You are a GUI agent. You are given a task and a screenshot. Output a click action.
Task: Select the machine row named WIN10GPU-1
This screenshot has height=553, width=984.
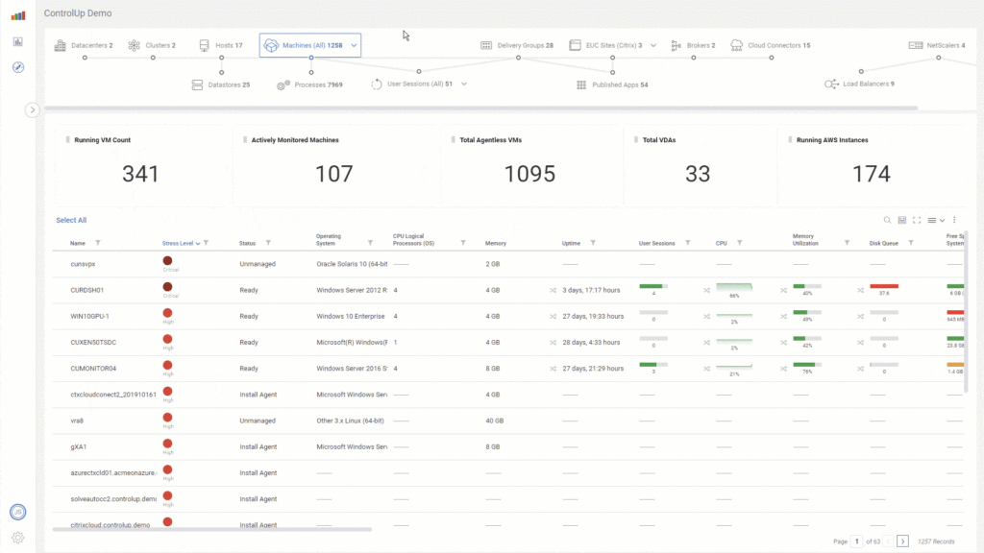point(508,317)
